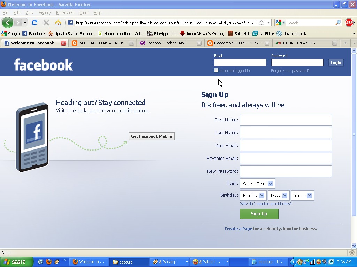357x267 pixels.
Task: Click the First Name input field
Action: (286, 120)
